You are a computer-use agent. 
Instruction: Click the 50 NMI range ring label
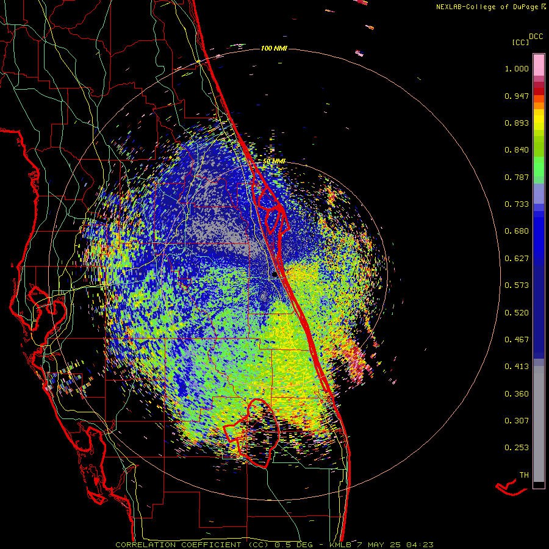274,162
